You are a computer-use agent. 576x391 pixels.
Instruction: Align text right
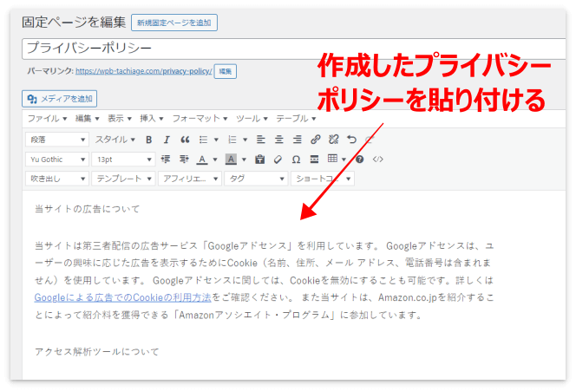[298, 140]
